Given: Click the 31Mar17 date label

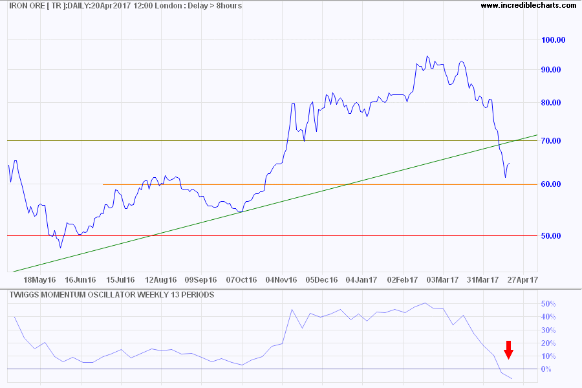Looking at the screenshot, I should (x=482, y=279).
